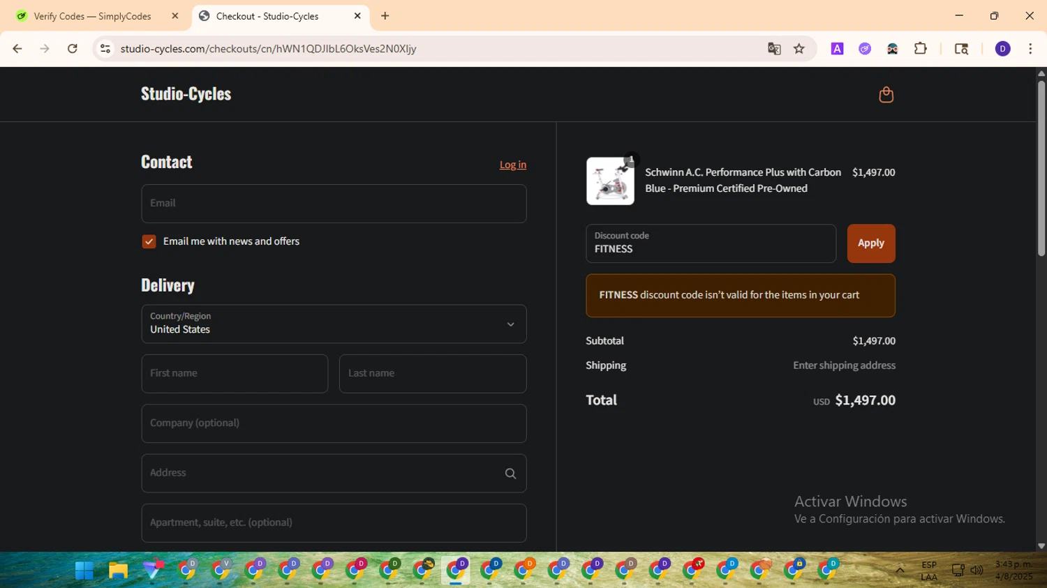Focus the Email input field
Image resolution: width=1047 pixels, height=588 pixels.
[334, 204]
